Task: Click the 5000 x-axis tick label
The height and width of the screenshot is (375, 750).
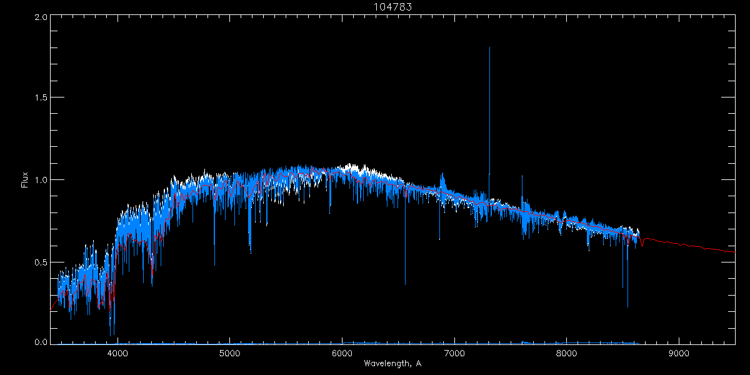Action: coord(229,354)
